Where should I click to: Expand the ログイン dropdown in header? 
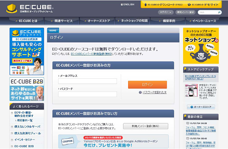coord(166,12)
